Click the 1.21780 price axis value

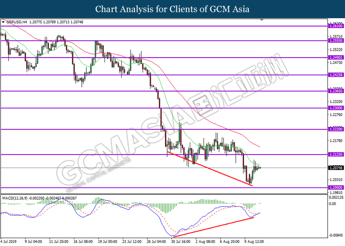pyautogui.click(x=336, y=140)
